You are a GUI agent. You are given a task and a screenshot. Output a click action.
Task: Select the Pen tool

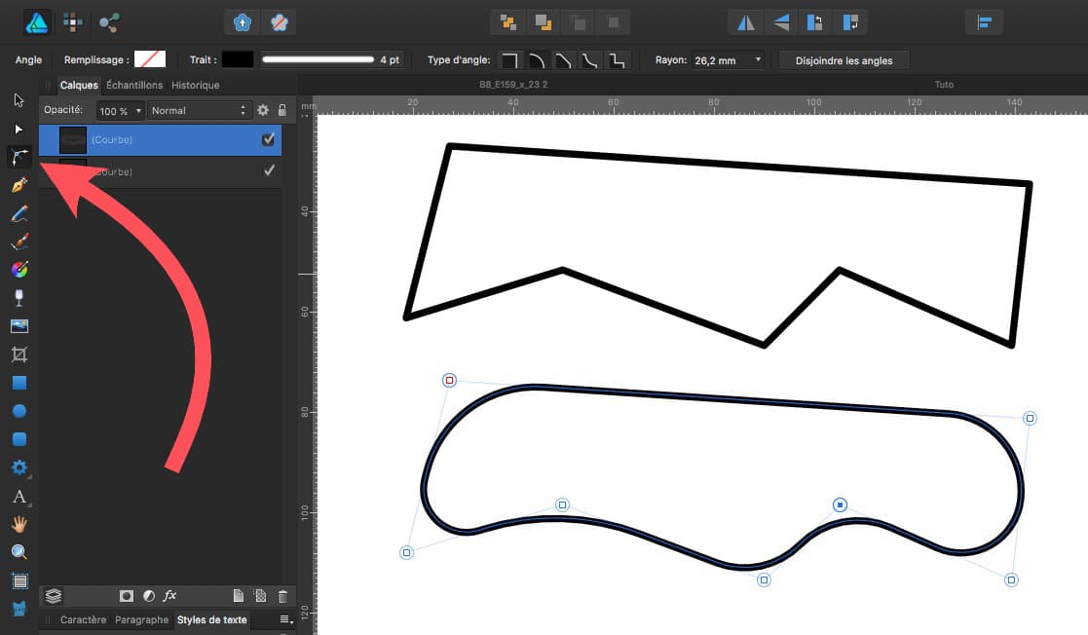[x=19, y=185]
